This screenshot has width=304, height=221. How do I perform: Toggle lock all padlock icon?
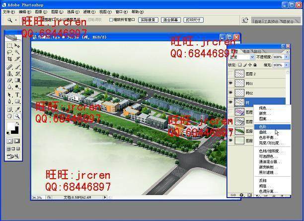(x=255, y=65)
